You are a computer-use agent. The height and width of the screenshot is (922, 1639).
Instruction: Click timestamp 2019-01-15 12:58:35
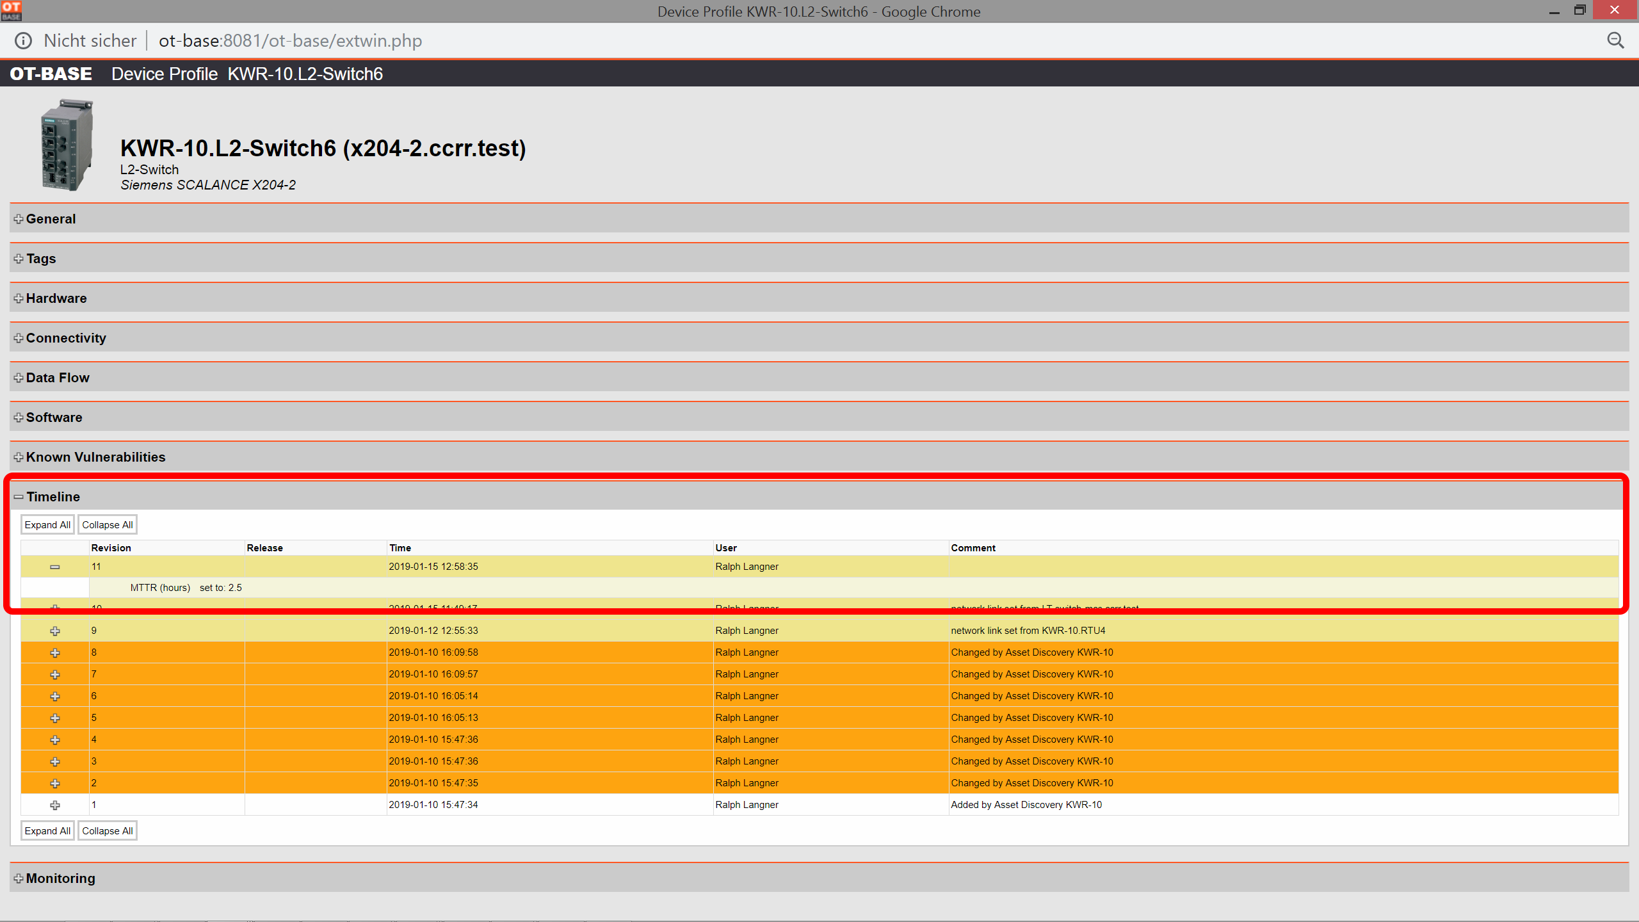433,567
